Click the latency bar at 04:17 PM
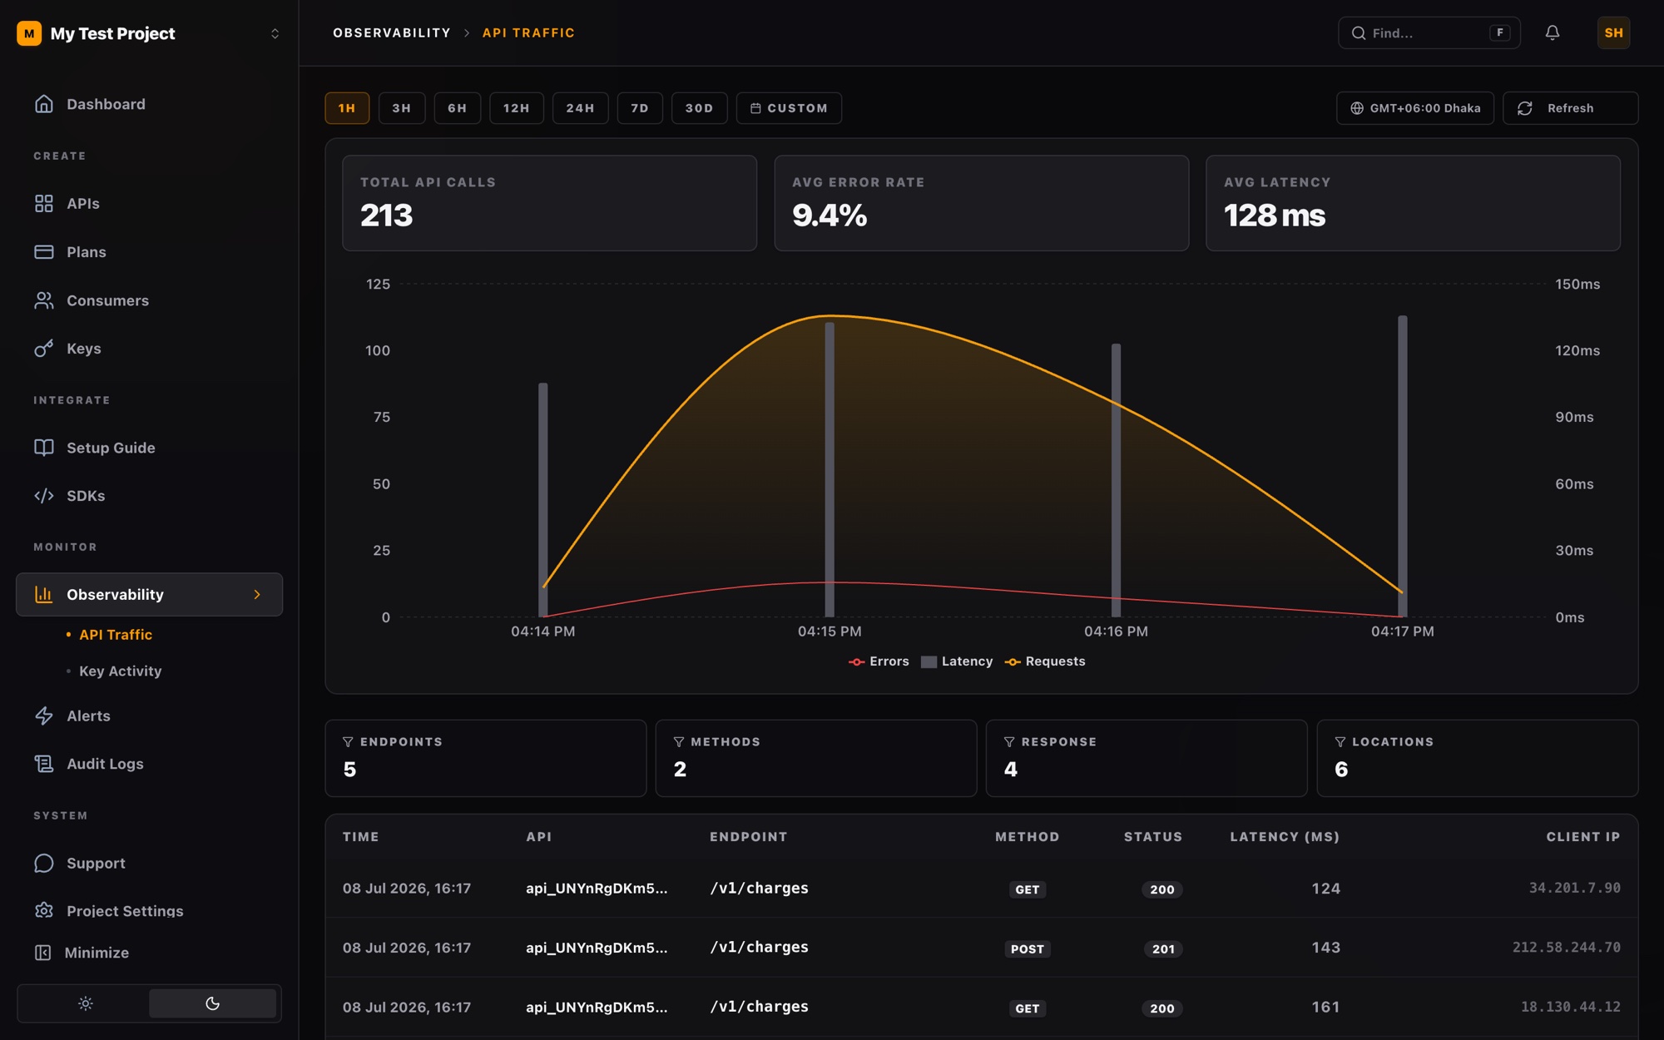Screen dimensions: 1664x1040 (x=1403, y=466)
